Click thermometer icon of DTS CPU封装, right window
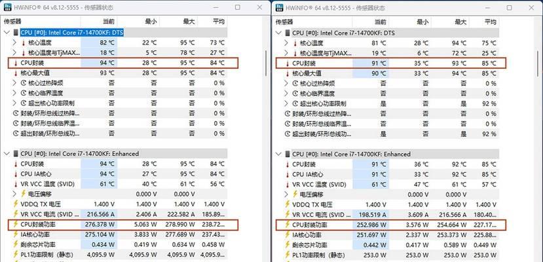The image size is (543, 262). pyautogui.click(x=287, y=64)
